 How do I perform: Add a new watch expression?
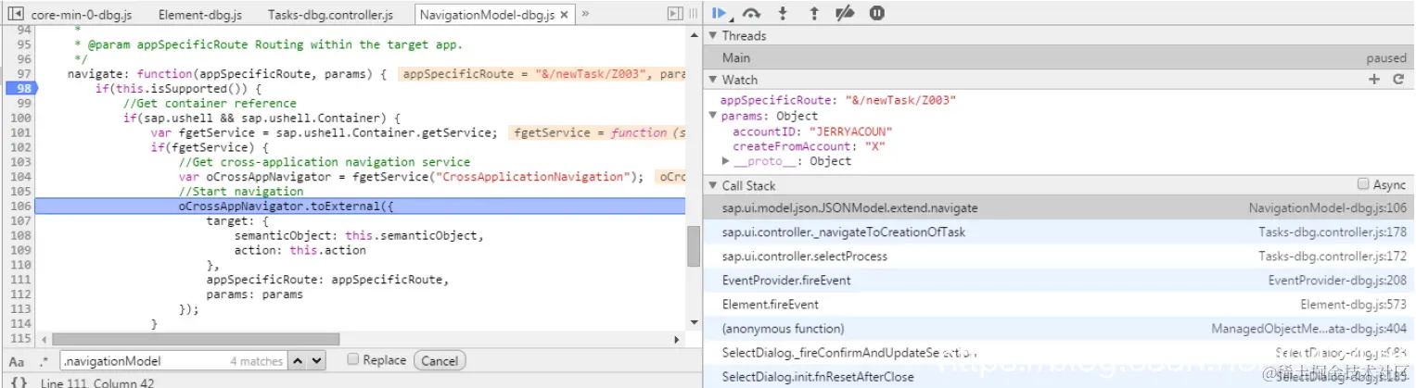[x=1374, y=80]
